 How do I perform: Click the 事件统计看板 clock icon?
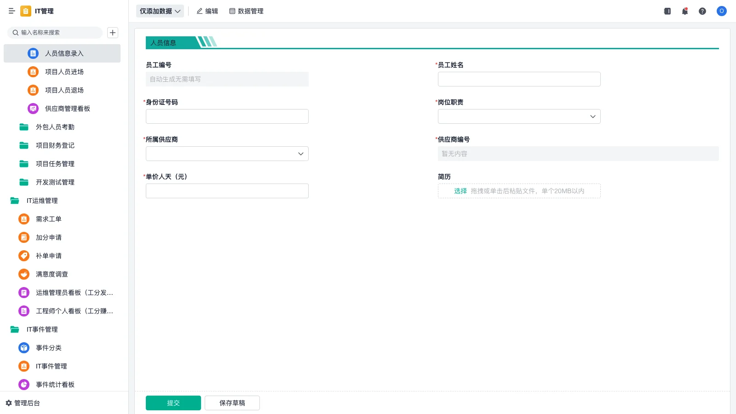click(x=23, y=385)
